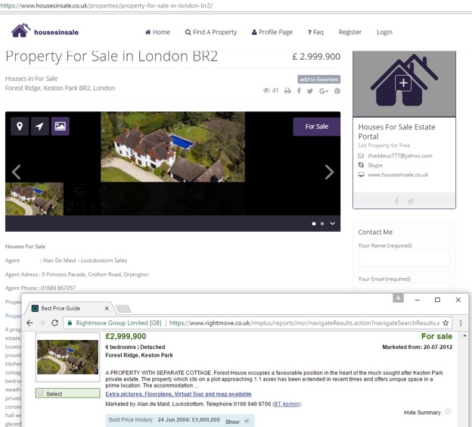Screen dimensions: 472x427
Task: Open Find A Property menu
Action: point(211,33)
